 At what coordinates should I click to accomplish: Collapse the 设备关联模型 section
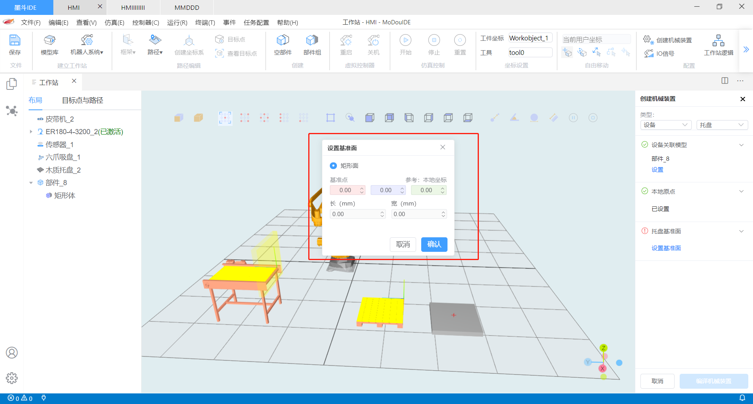(x=742, y=145)
